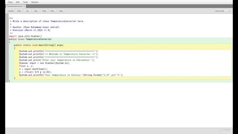The width and height of the screenshot is (238, 134).
Task: Click the 'changed' status indicator
Action: click(x=226, y=130)
